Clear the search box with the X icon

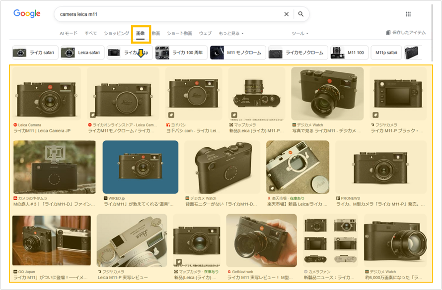pyautogui.click(x=287, y=14)
